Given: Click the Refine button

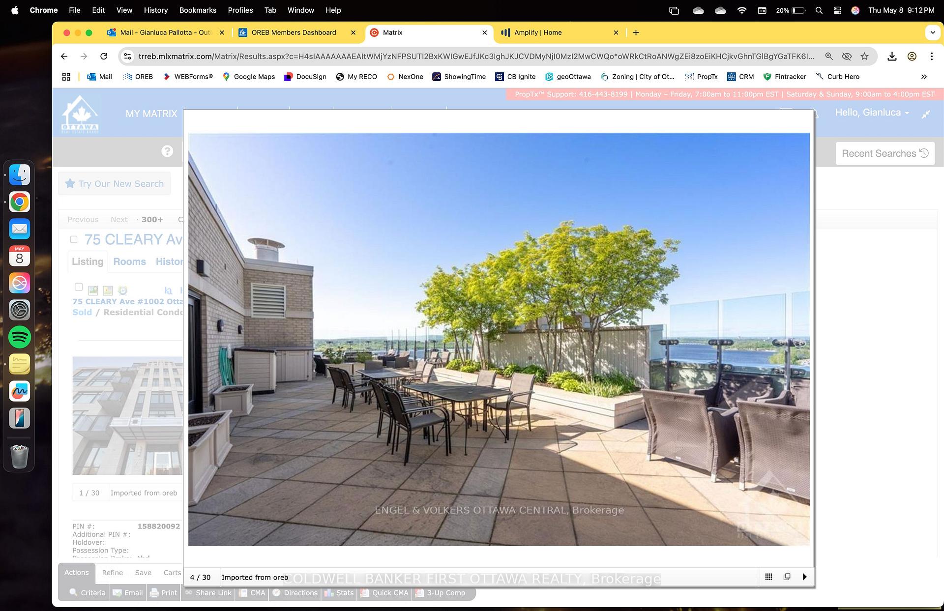Looking at the screenshot, I should [113, 573].
